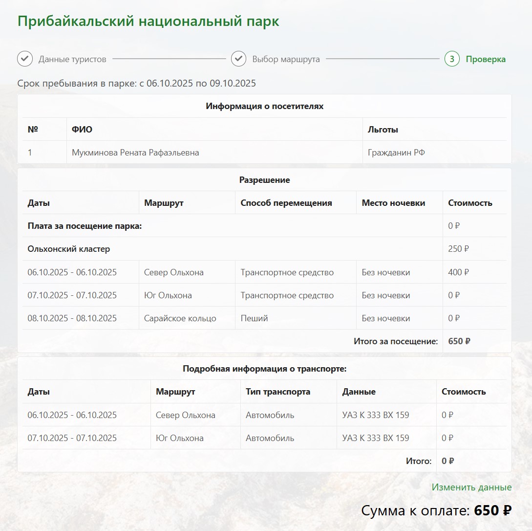Select the Проверка step label
Viewport: 532px width, 531px height.
(x=486, y=59)
